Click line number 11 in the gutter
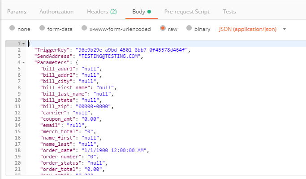Image resolution: width=306 pixels, height=179 pixels. tap(17, 106)
